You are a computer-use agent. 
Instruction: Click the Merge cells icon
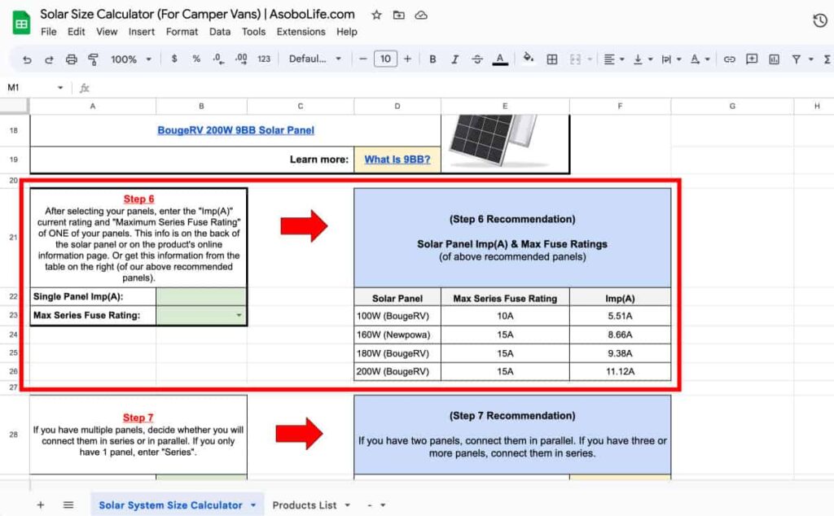575,59
